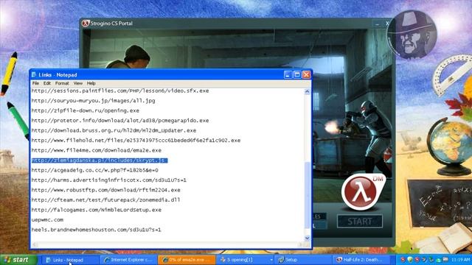
Task: Click the cfteam.net zonemedia.dll line
Action: click(105, 199)
